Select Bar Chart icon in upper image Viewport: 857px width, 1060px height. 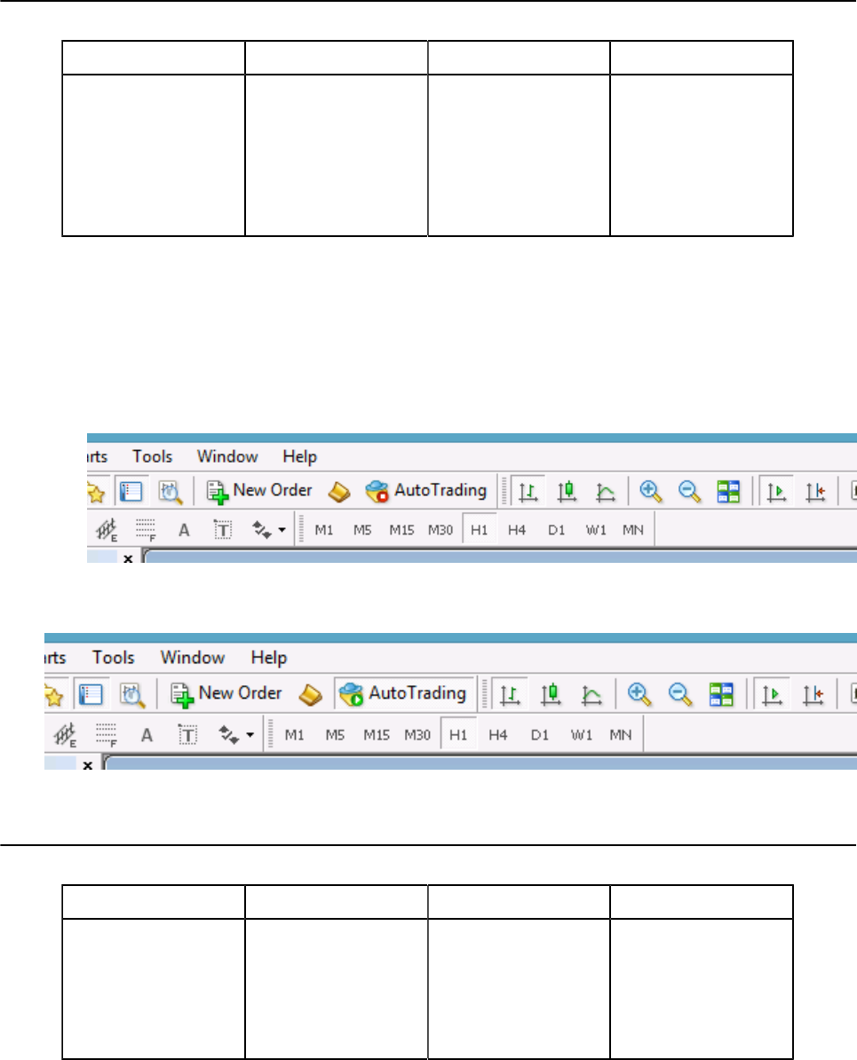[528, 492]
